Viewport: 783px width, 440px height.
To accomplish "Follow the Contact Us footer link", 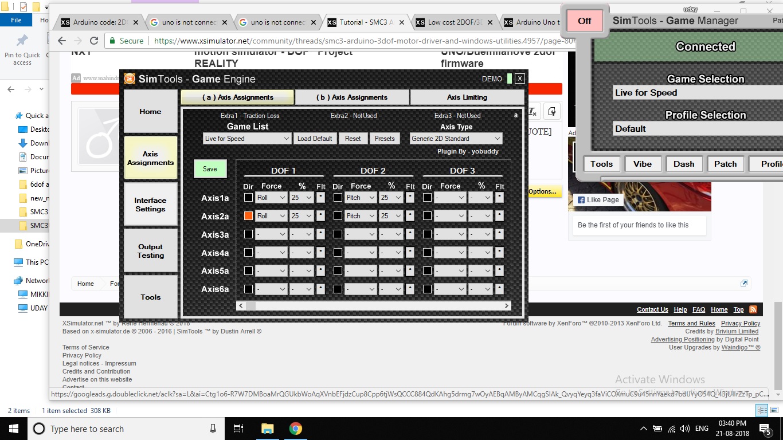I will tap(652, 309).
